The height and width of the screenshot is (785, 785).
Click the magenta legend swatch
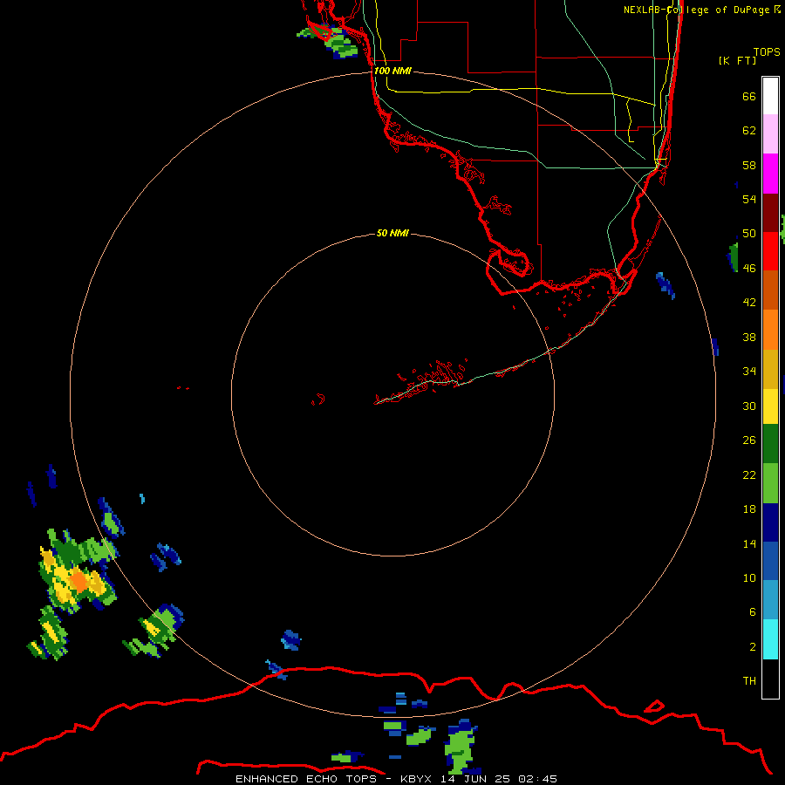[770, 174]
